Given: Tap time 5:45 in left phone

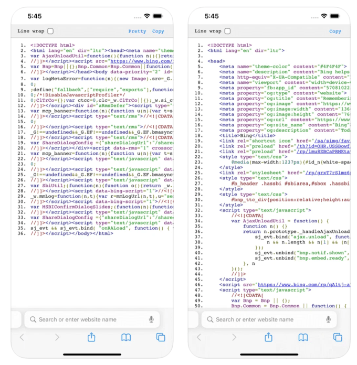Looking at the screenshot, I should (35, 16).
